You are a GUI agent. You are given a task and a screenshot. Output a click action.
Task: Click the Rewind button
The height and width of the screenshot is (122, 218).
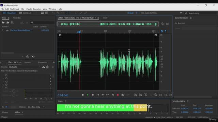pos(103,95)
